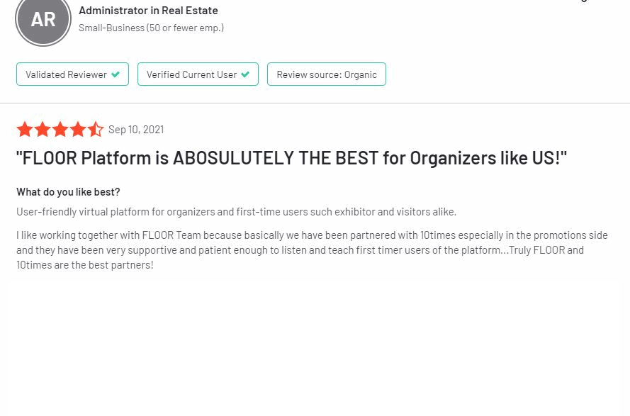The width and height of the screenshot is (630, 416).
Task: Click the Small-Business company size text
Action: [x=151, y=28]
